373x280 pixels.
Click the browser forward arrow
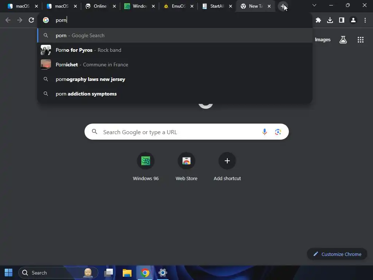tap(20, 20)
